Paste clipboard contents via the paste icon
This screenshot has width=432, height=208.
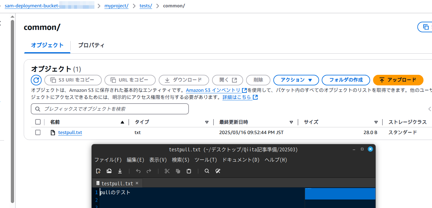click(x=189, y=171)
